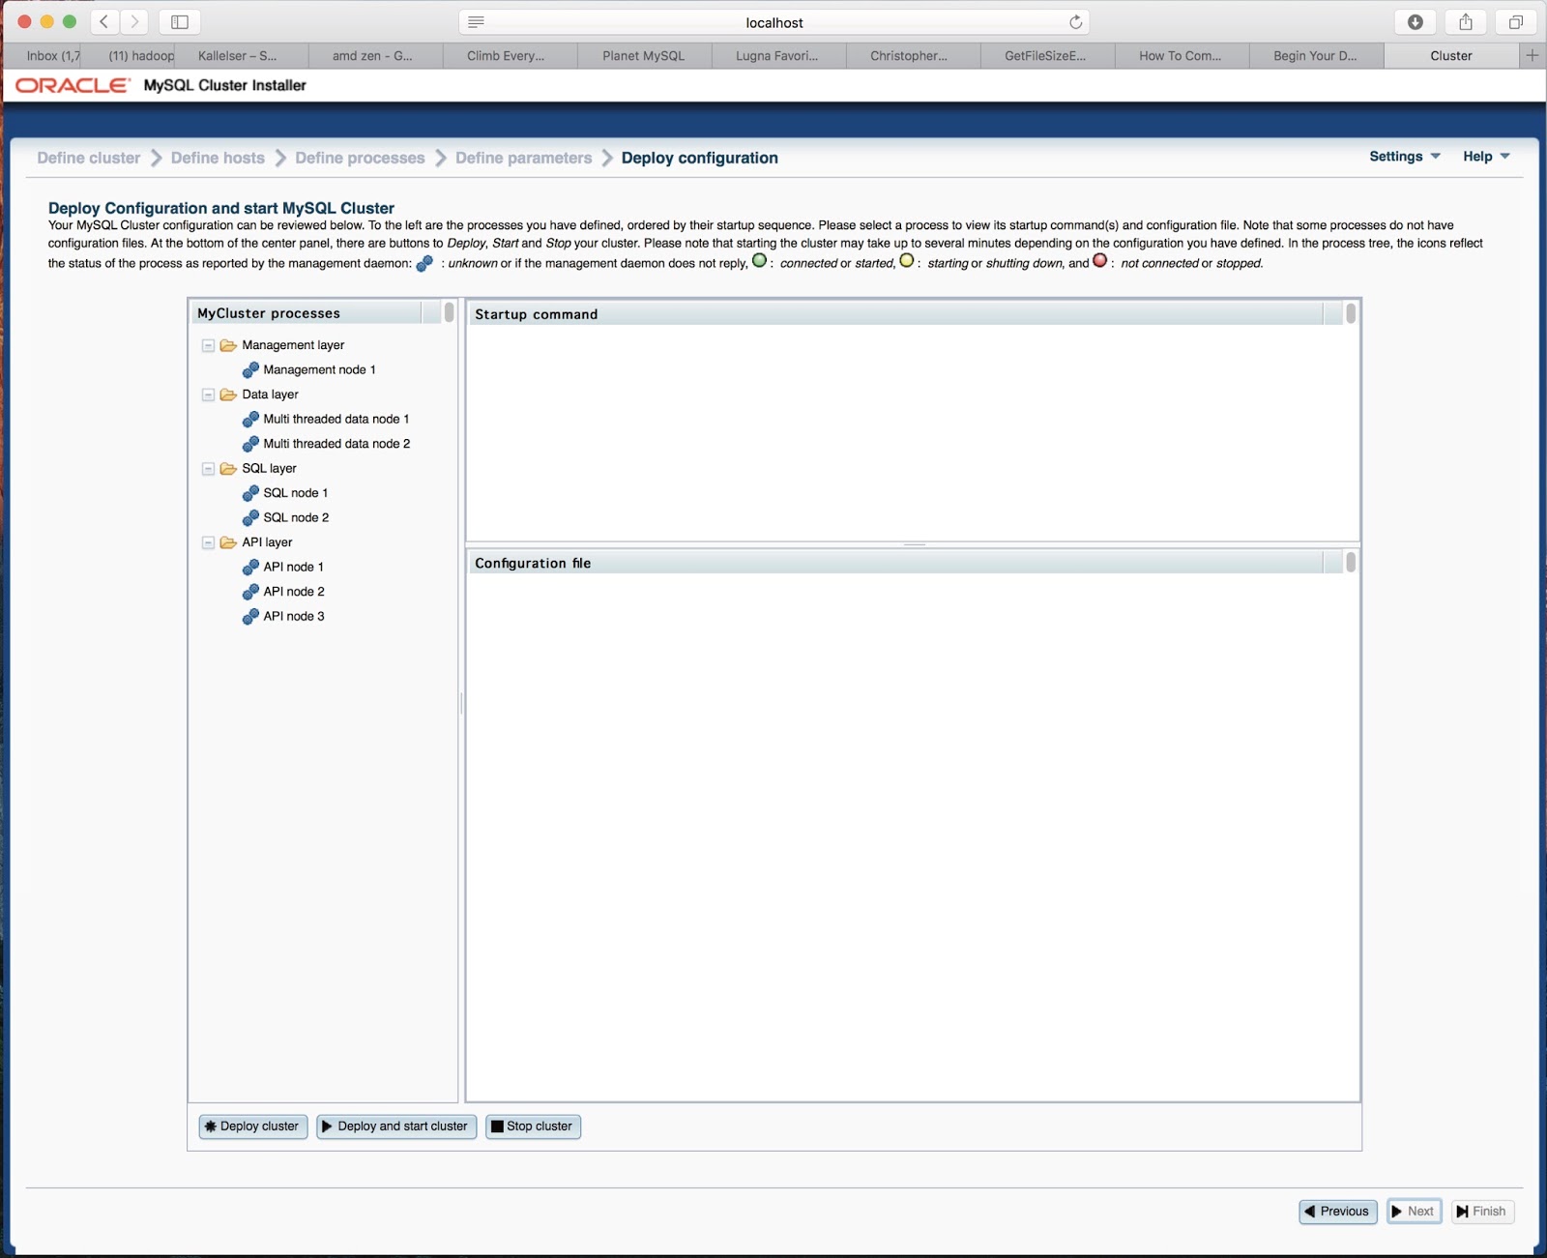
Task: Switch to the Planet MySQL tab
Action: coord(644,56)
